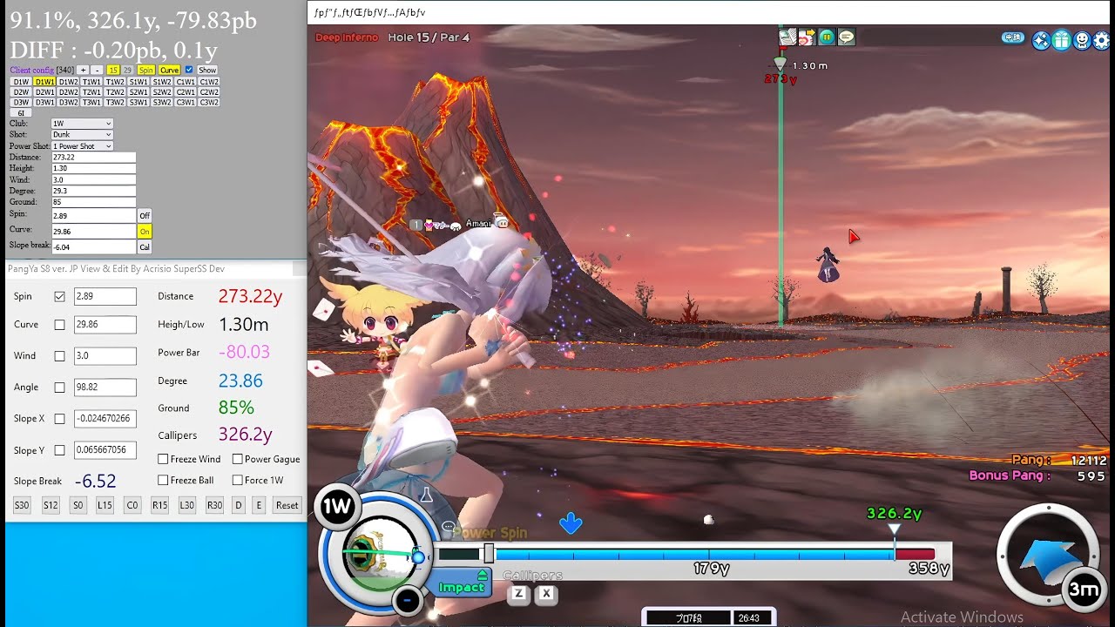The width and height of the screenshot is (1115, 627).
Task: Toggle the Spin checkbox in PangYa panel
Action: point(59,297)
